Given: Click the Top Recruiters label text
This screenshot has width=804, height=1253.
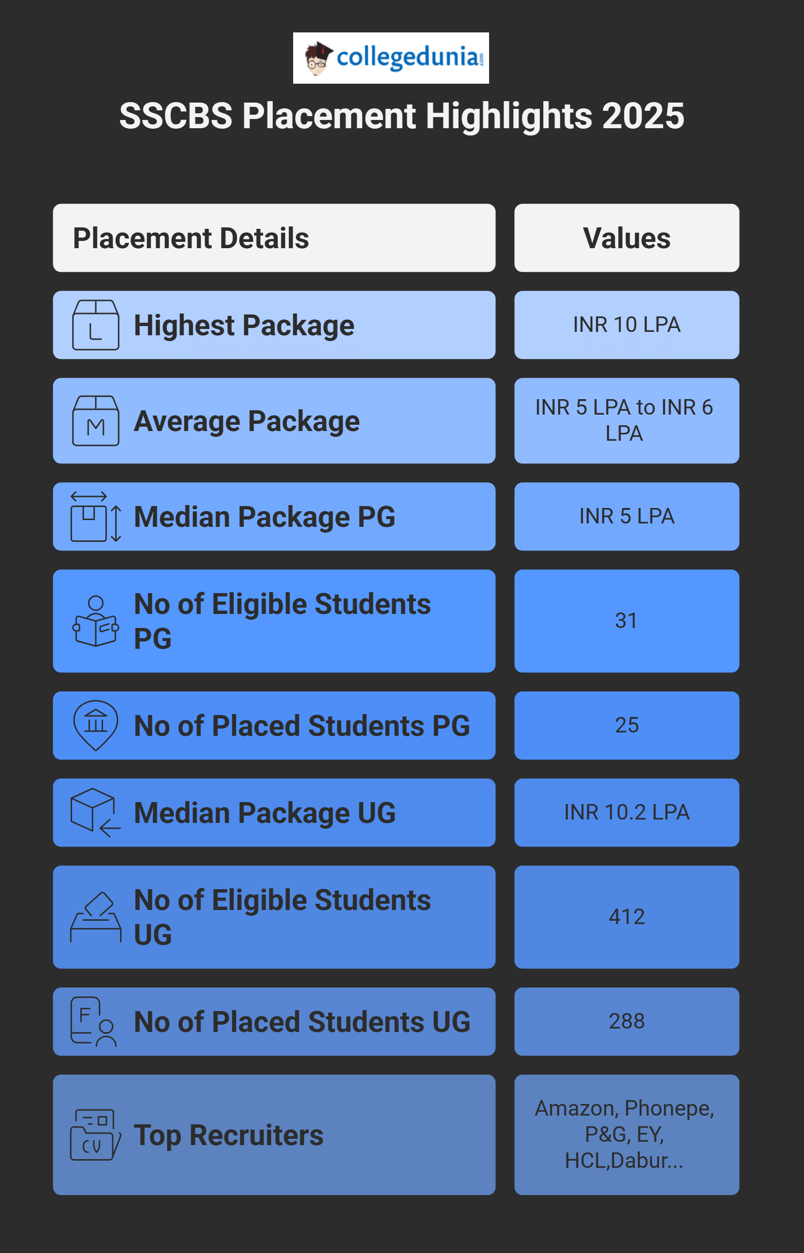Looking at the screenshot, I should [229, 1135].
